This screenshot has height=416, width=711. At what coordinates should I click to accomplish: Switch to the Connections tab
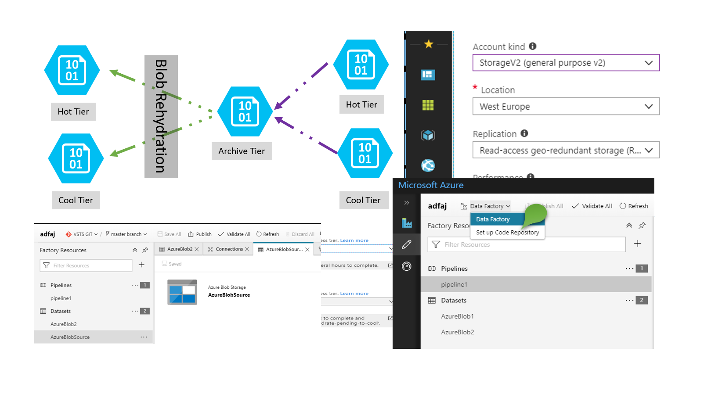[x=227, y=249]
